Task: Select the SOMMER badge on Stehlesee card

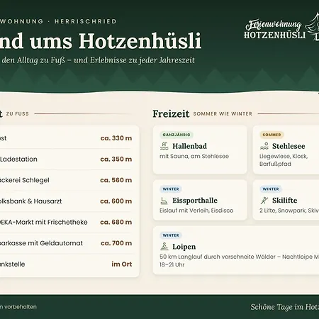Action: click(272, 135)
